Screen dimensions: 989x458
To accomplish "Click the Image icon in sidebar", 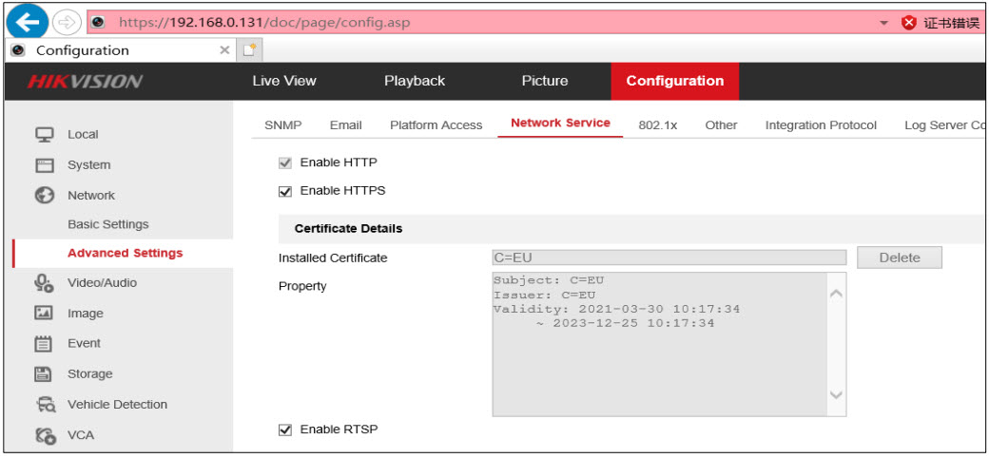I will tap(44, 313).
